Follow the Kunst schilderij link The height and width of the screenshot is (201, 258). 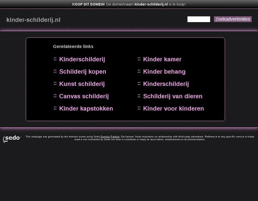pyautogui.click(x=82, y=84)
